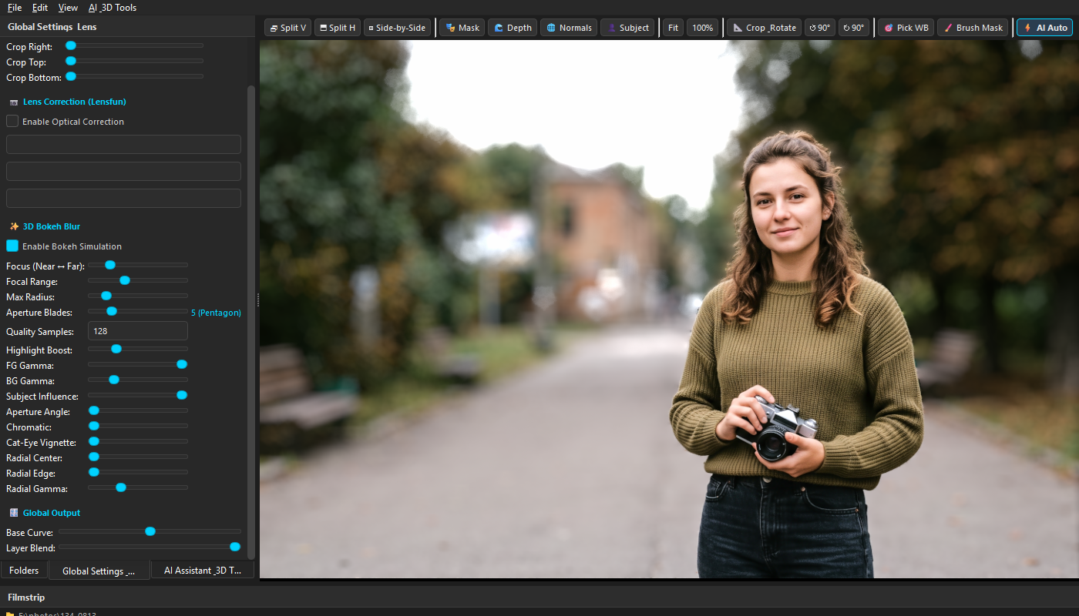Adjust the Base Curve slider
This screenshot has height=616, width=1079.
point(150,531)
